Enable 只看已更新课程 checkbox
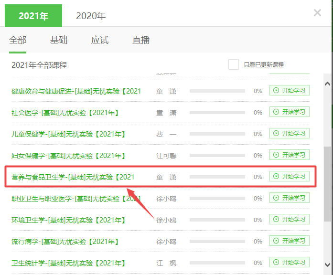The width and height of the screenshot is (333, 275). click(x=234, y=64)
